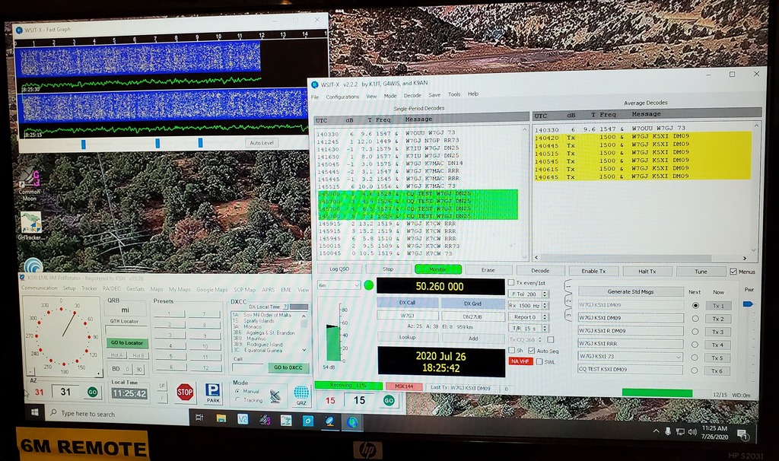Toggle the SWL checkbox
This screenshot has width=779, height=461.
tap(539, 361)
